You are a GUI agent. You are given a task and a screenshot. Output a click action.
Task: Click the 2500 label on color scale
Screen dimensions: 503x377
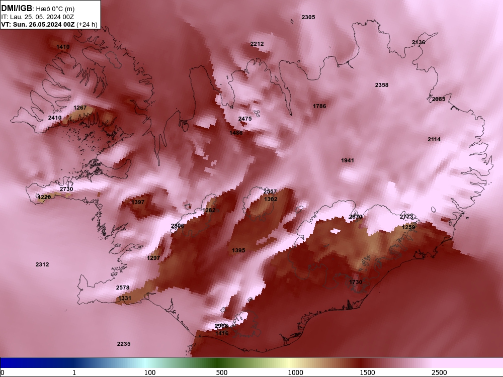click(439, 372)
